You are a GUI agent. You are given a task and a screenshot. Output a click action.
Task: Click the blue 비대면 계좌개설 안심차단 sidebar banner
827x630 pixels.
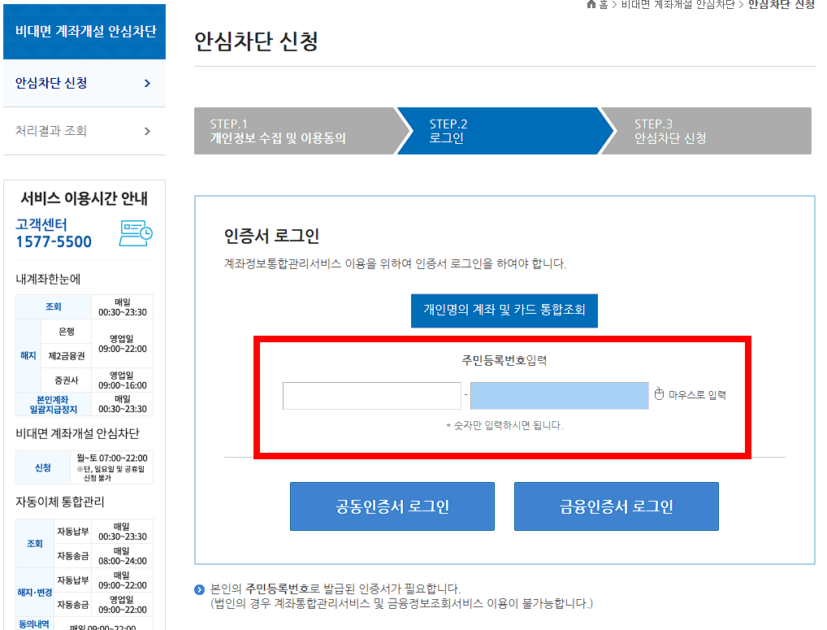click(84, 31)
